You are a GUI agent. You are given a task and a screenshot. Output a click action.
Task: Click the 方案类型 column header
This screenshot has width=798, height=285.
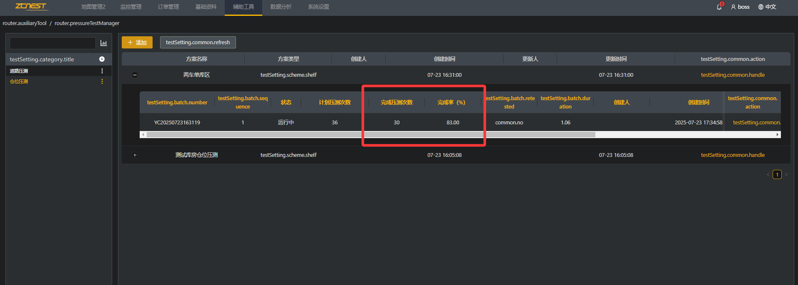[289, 59]
